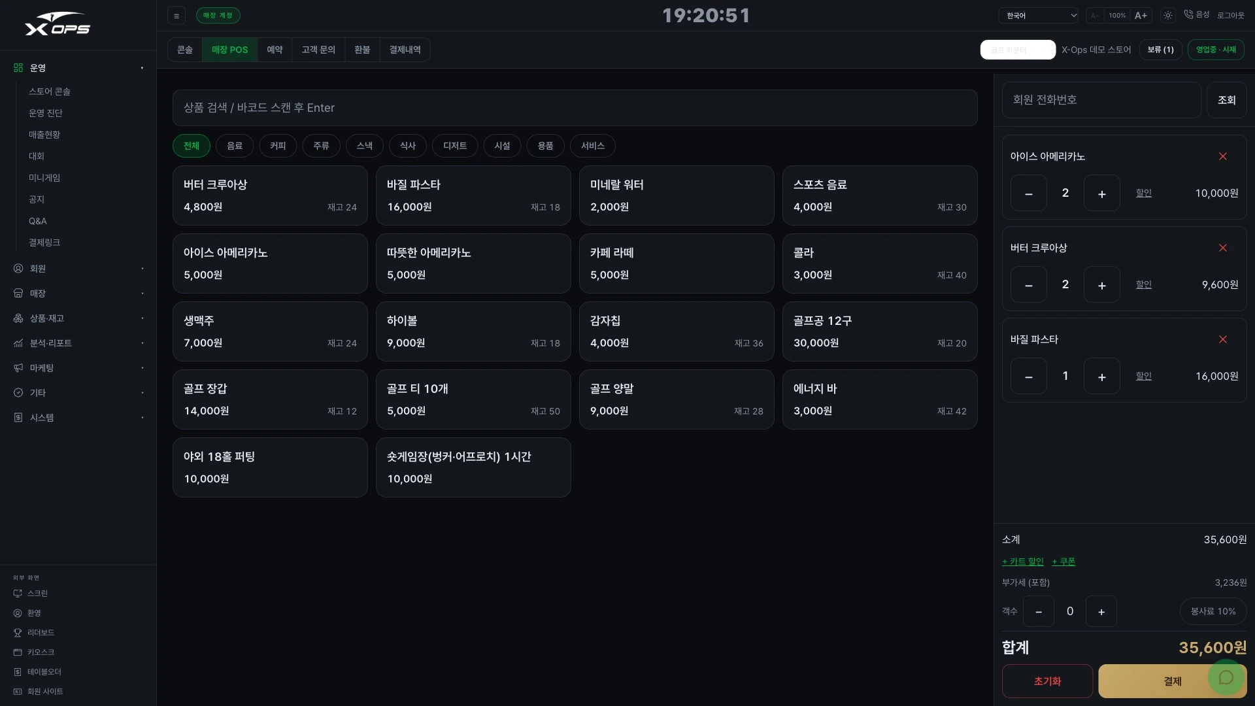The height and width of the screenshot is (706, 1255).
Task: Open 매출현황 in the sidebar
Action: (44, 135)
